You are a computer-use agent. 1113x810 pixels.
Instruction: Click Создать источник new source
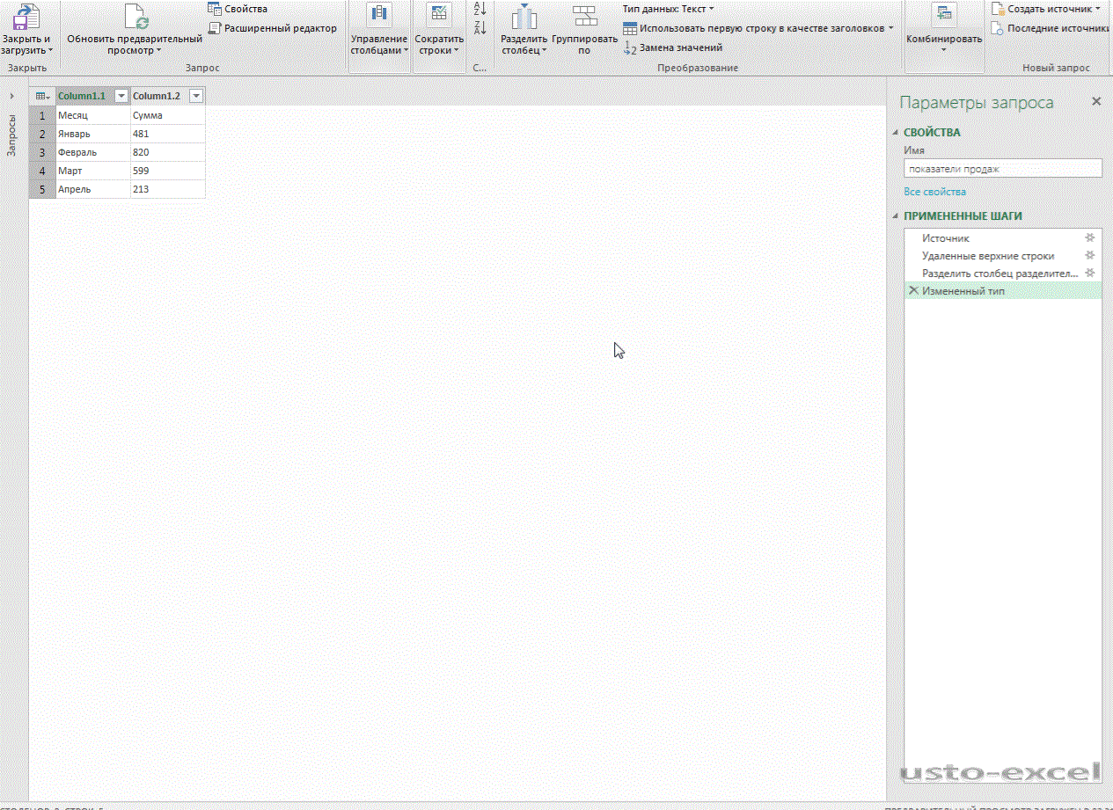click(1045, 9)
